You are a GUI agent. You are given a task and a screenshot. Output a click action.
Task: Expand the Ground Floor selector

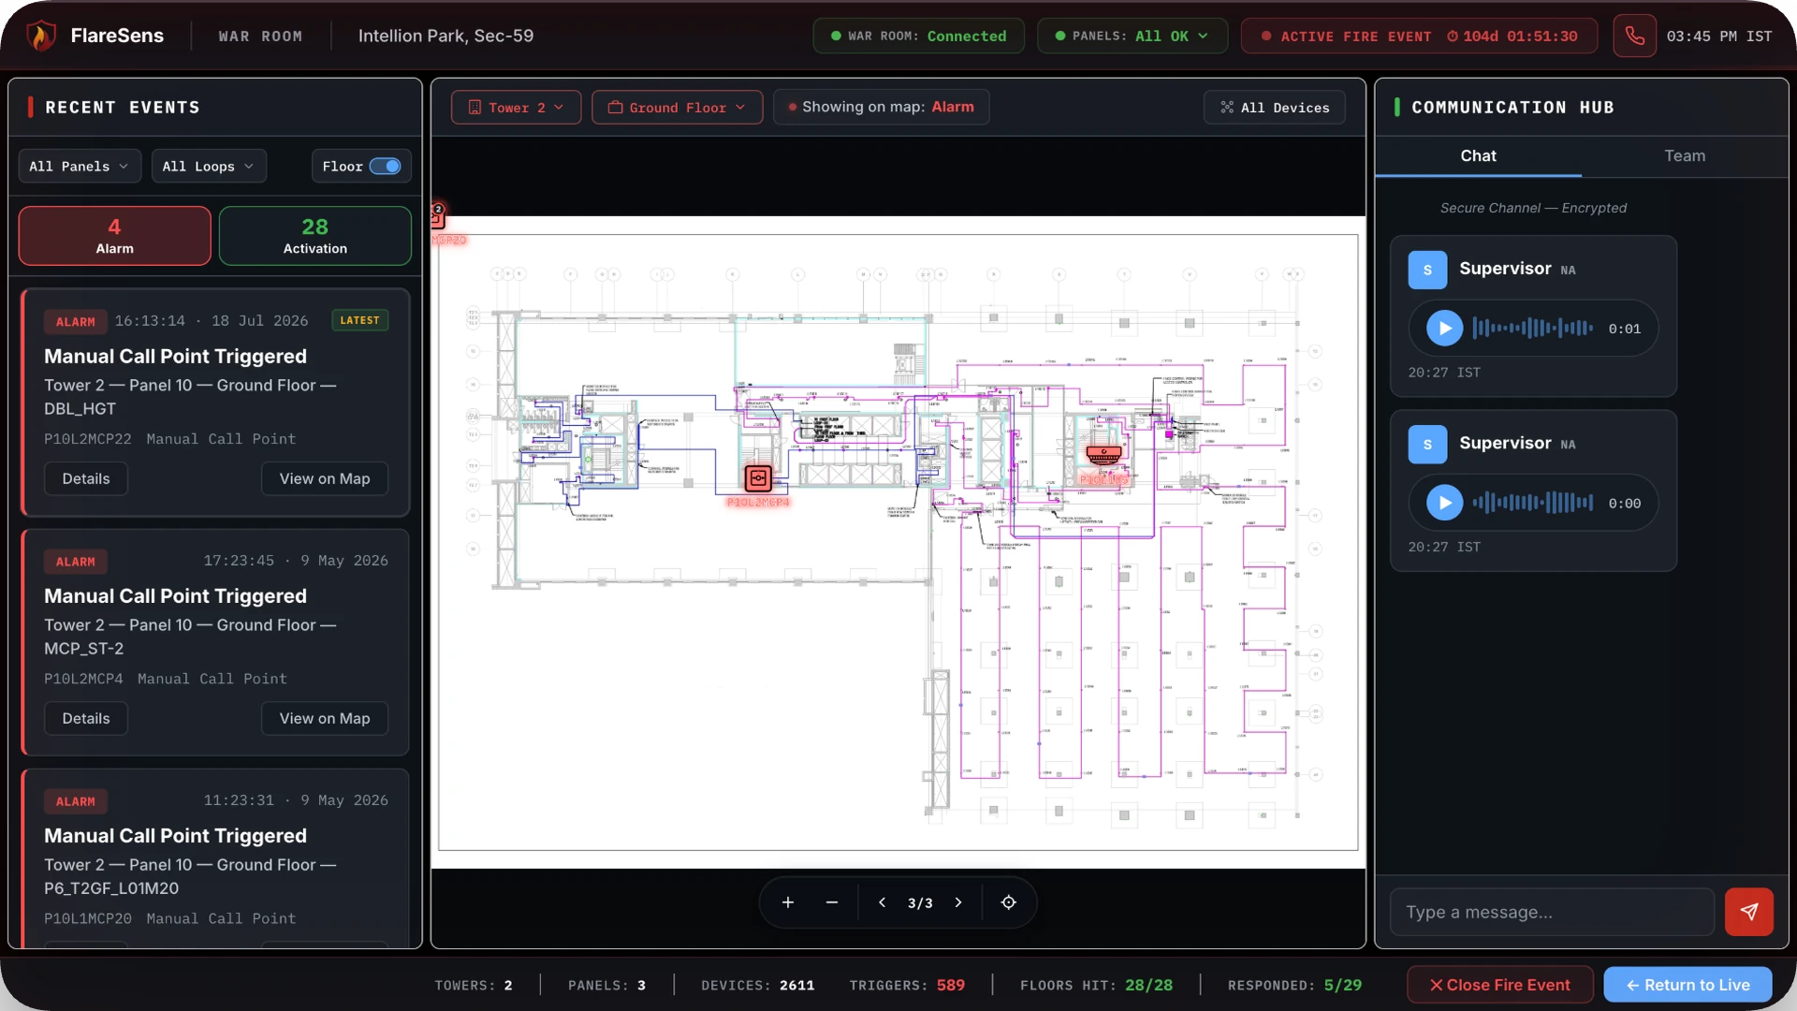point(677,108)
